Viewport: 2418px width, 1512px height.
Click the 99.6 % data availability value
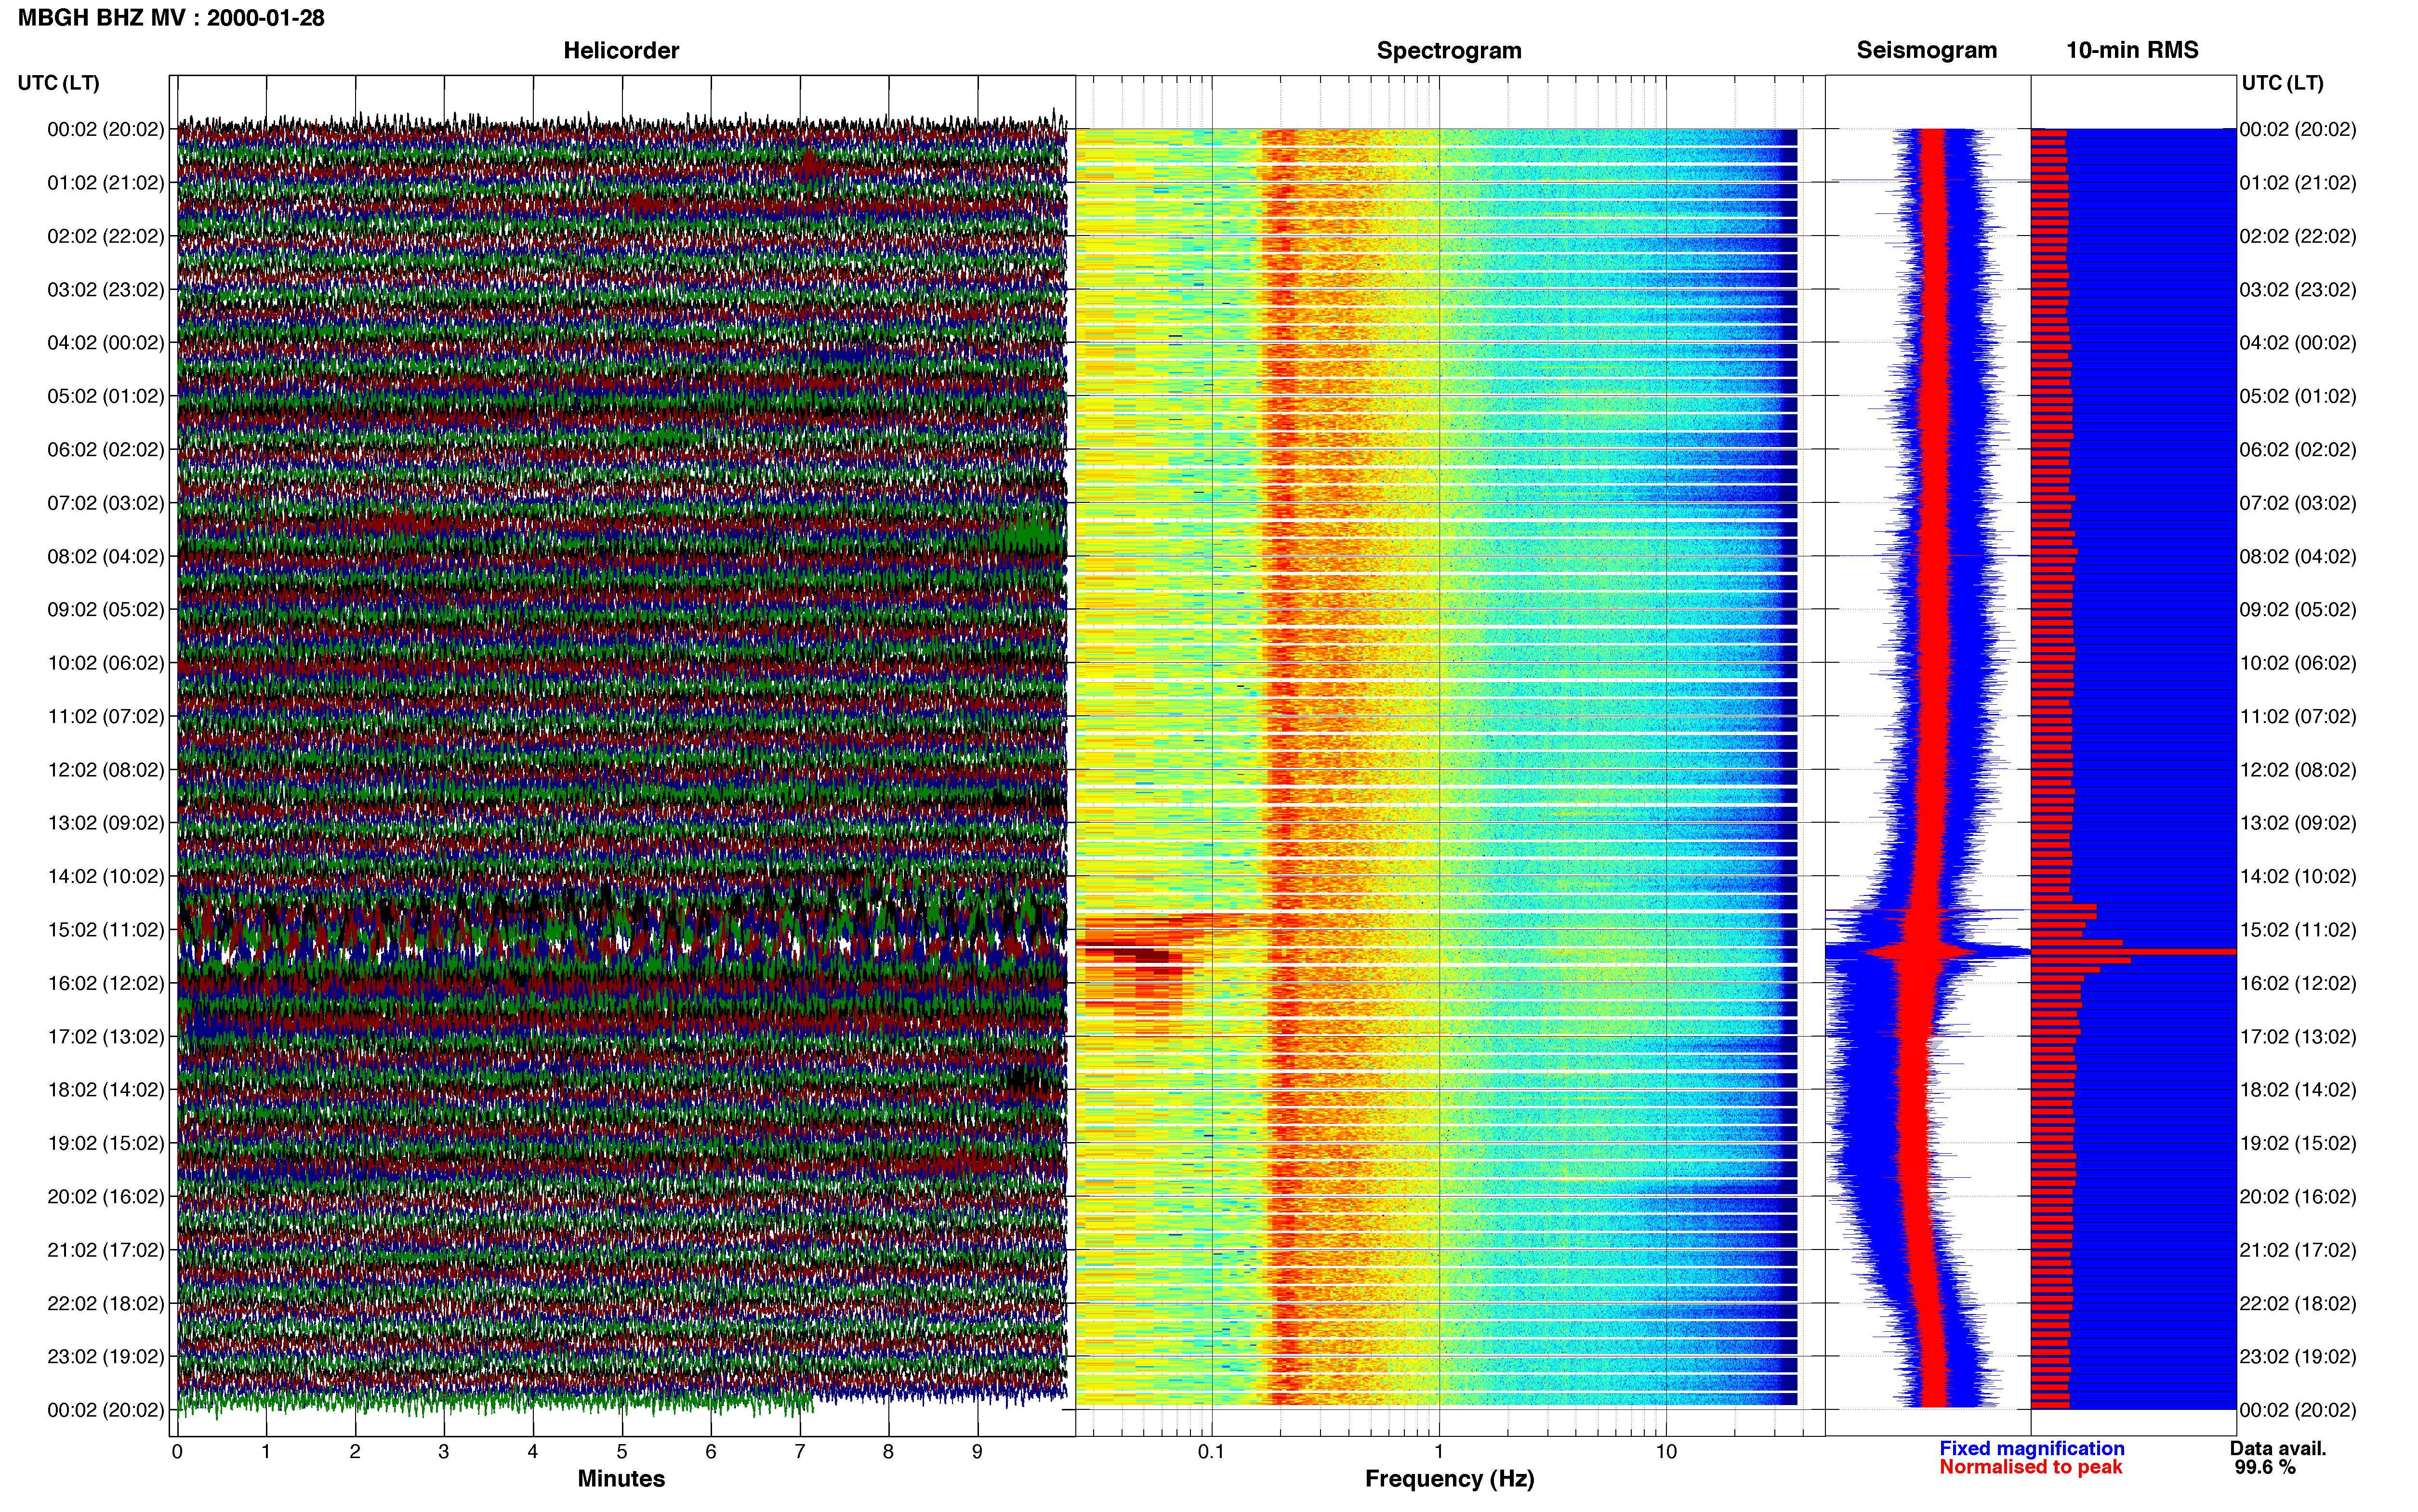2265,1468
